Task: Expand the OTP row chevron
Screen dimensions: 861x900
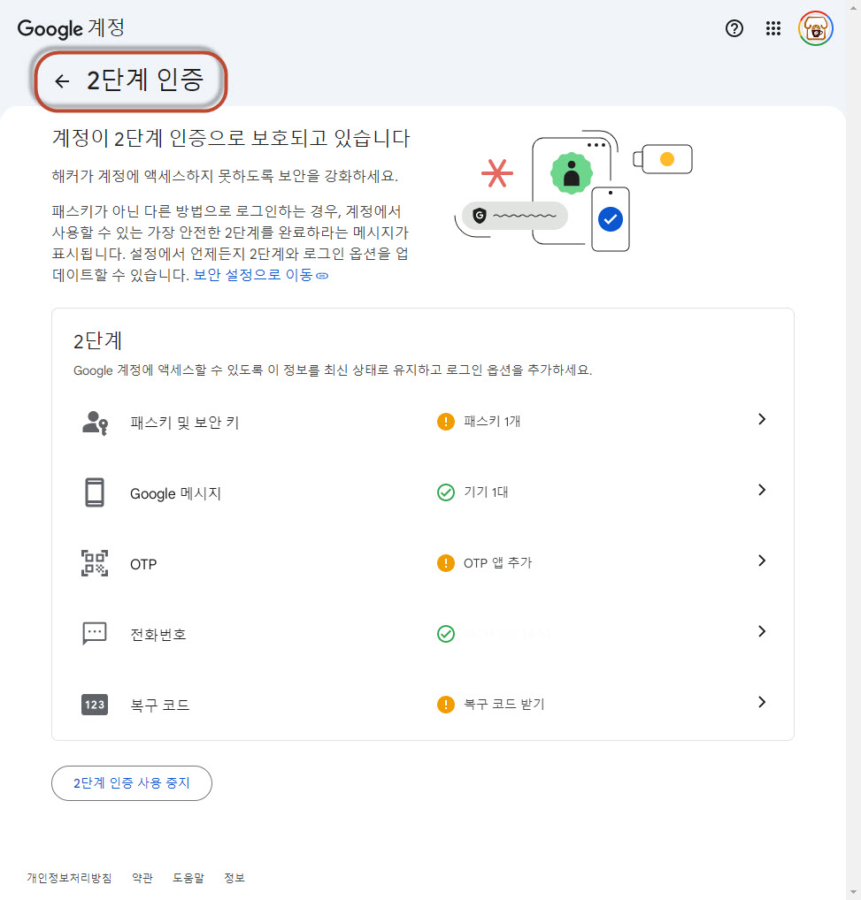Action: 761,561
